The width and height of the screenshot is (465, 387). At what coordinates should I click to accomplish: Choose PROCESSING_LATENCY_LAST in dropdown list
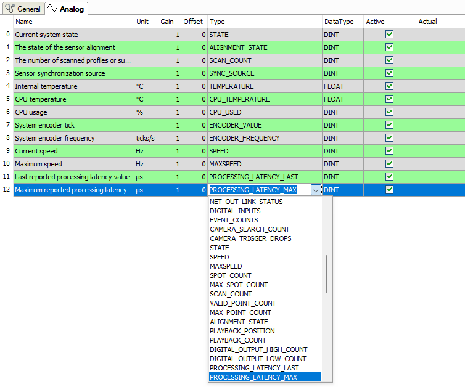(x=253, y=368)
